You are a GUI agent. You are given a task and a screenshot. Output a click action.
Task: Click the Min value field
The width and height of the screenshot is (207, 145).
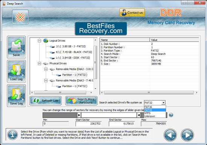pyautogui.click(x=56, y=124)
